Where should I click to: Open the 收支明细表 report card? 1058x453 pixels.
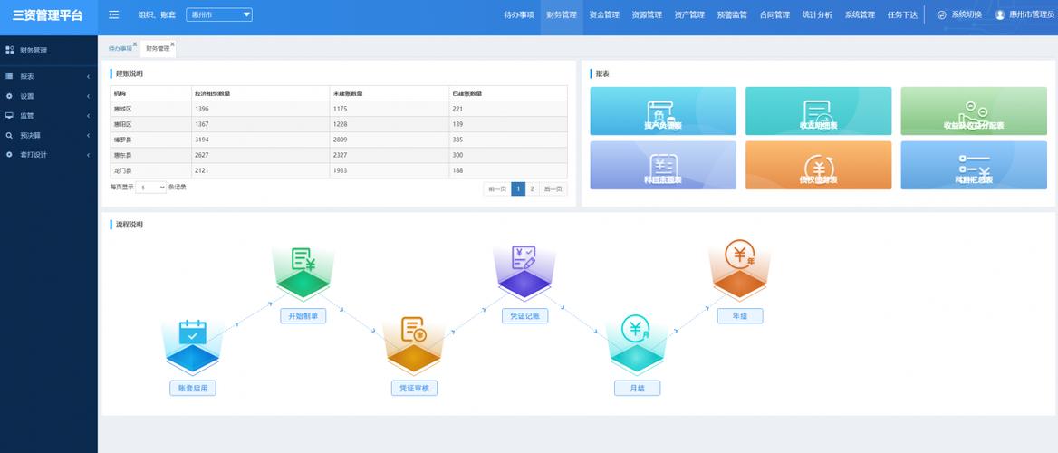pyautogui.click(x=819, y=111)
